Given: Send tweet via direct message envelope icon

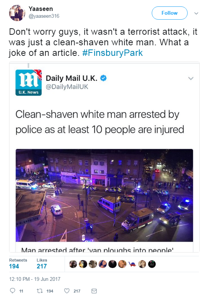Looking at the screenshot, I should pyautogui.click(x=94, y=291).
